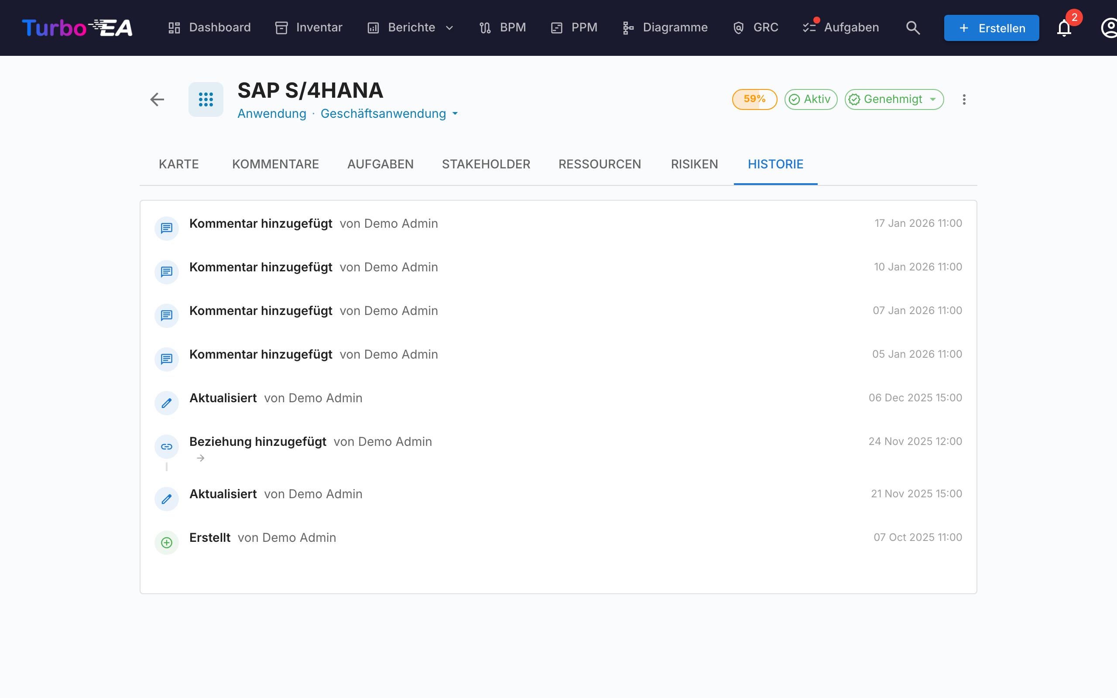
Task: Click the arrow under Beziehung hinzugefügt
Action: pyautogui.click(x=200, y=458)
